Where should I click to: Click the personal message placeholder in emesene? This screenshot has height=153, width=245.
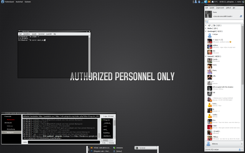(223, 16)
